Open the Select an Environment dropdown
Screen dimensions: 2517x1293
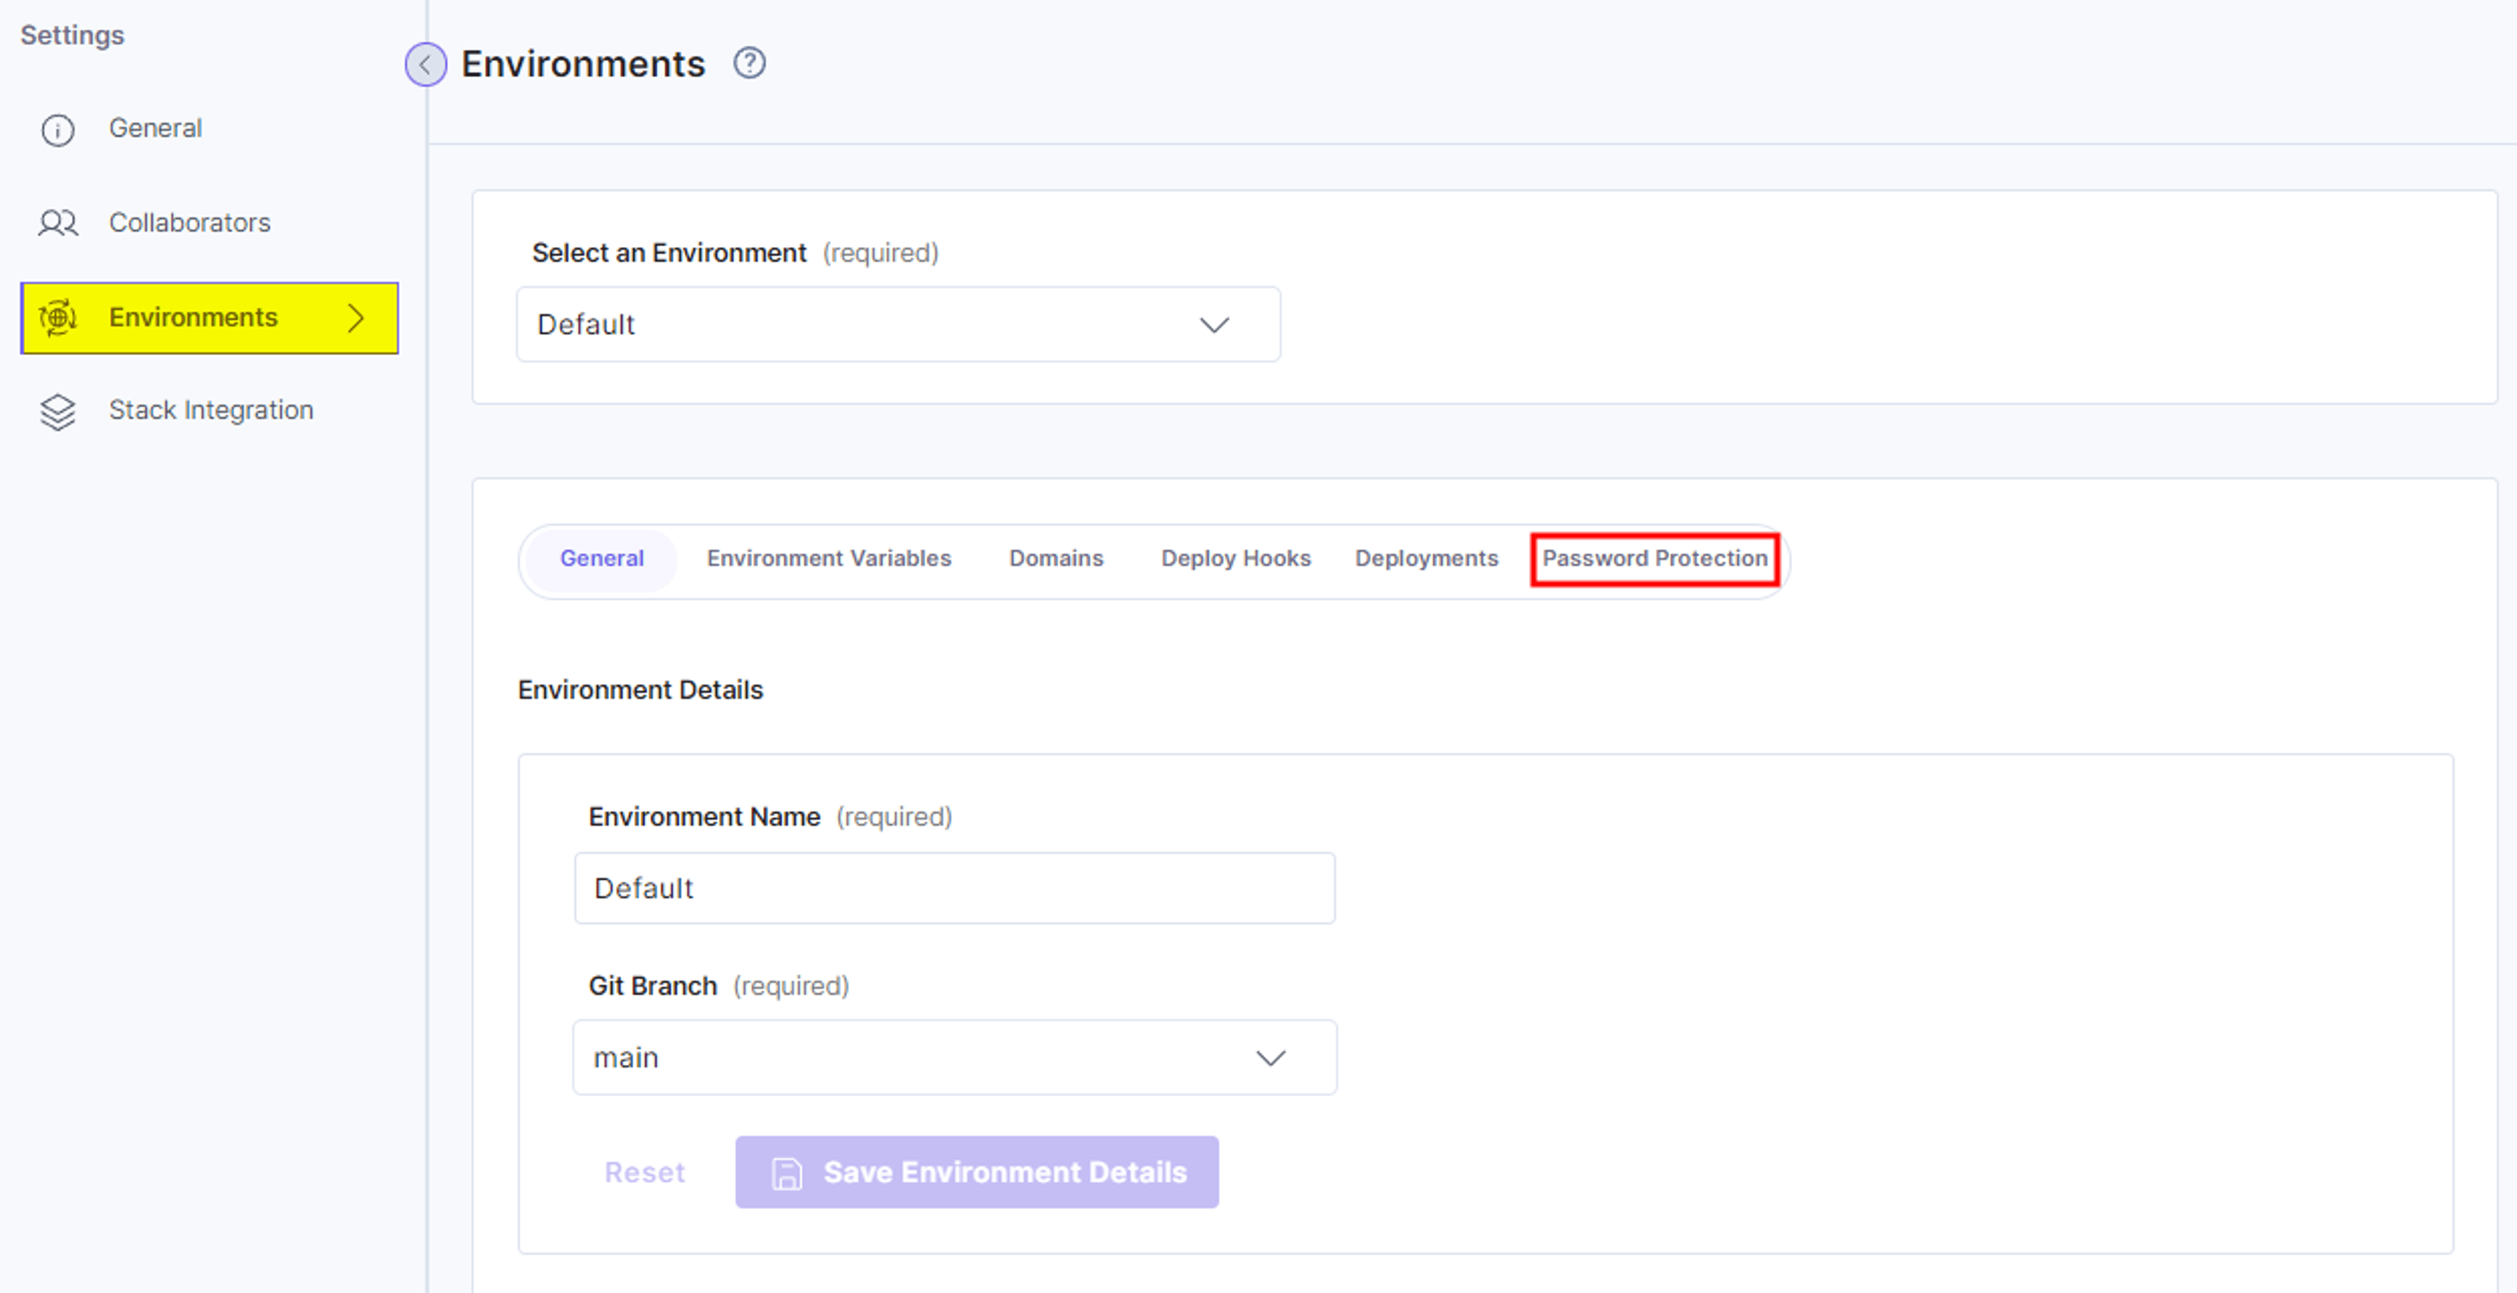tap(898, 324)
